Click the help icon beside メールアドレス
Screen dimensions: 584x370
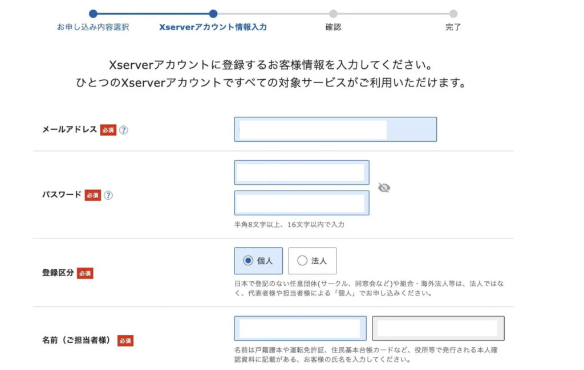[x=124, y=130]
